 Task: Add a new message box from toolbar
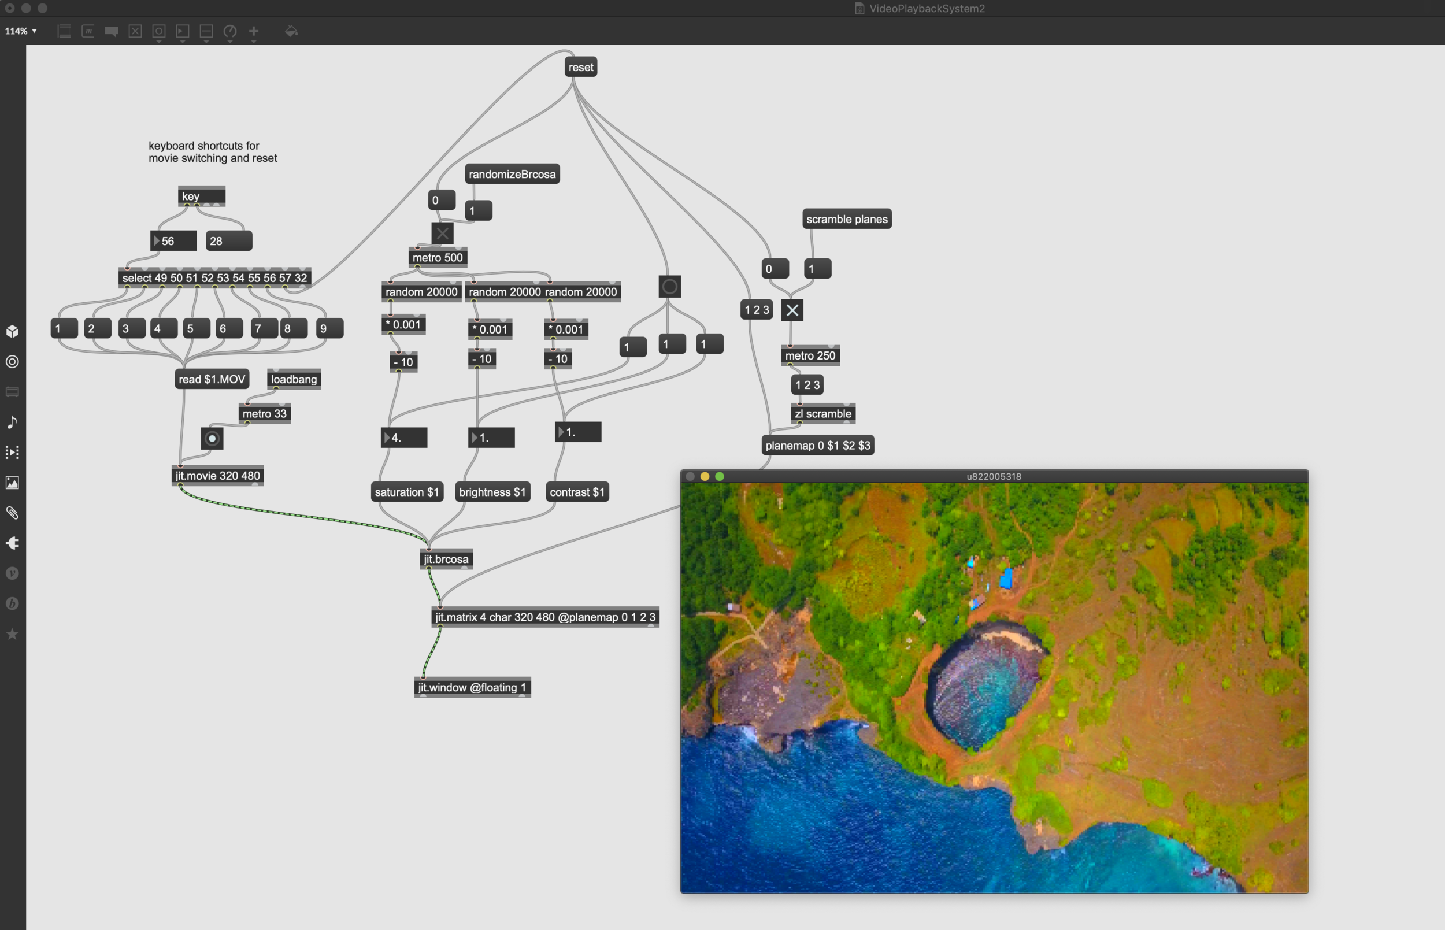point(87,31)
